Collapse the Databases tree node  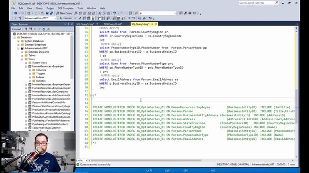(14, 37)
